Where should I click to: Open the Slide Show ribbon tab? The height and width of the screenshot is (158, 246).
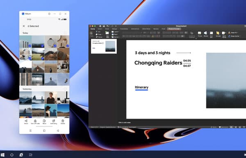[146, 29]
